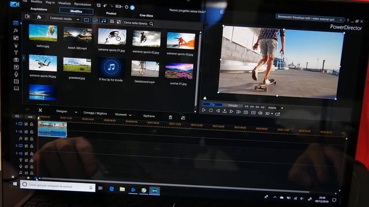Toggle enable checkbox for title track
Screen dimensions: 369x207
click(26, 160)
